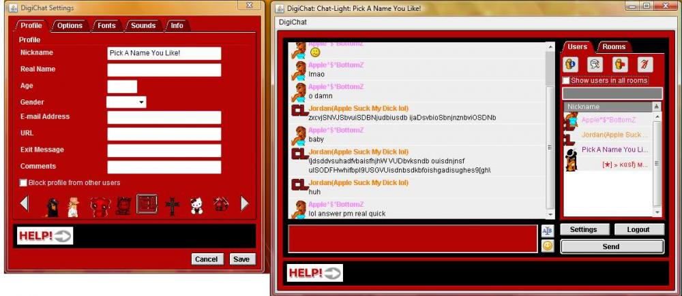This screenshot has width=682, height=296.
Task: Click the chat history scrollbar thumb
Action: (550, 148)
